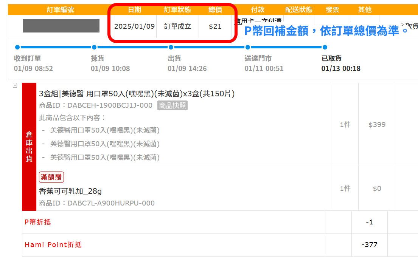Collapse the order items with the minus expander
Screen dimensions: 418x269
tap(15, 85)
